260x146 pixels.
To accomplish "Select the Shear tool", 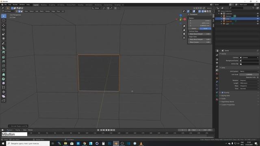I will click(x=4, y=97).
